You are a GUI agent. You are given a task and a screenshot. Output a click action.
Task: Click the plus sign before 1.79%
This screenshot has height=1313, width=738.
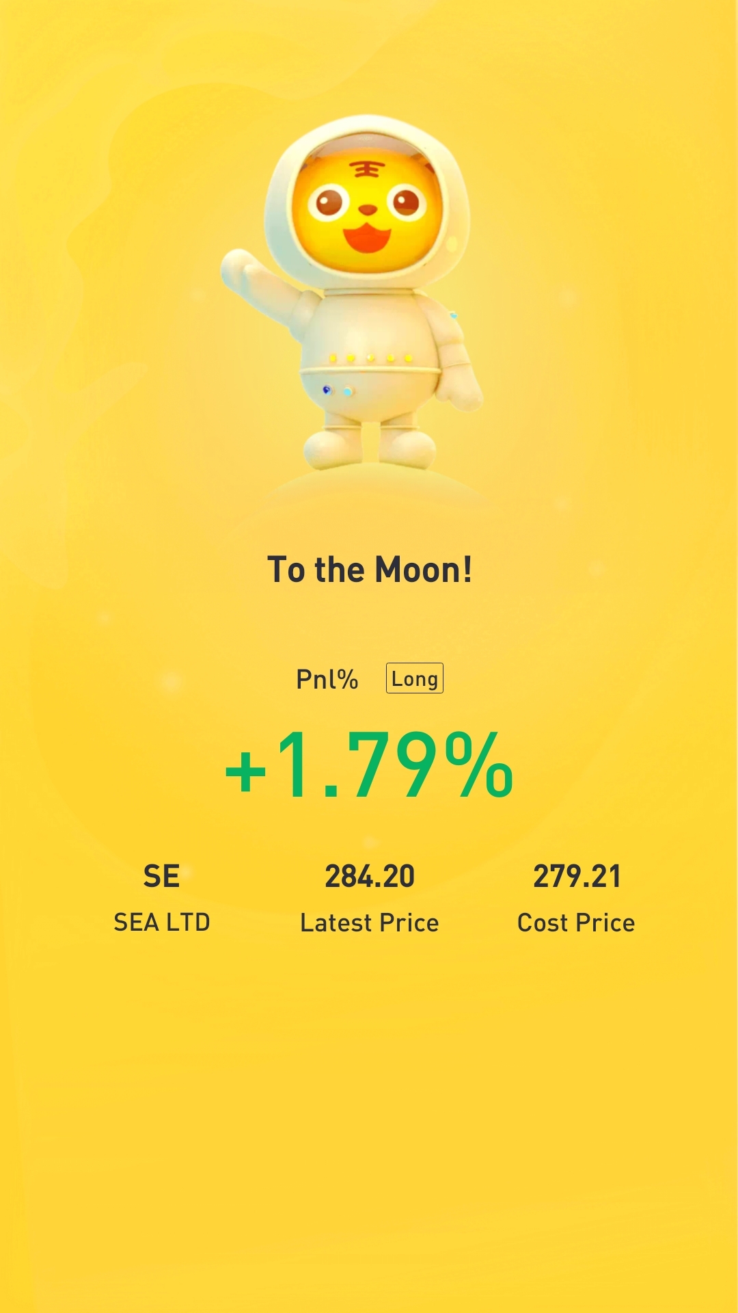[245, 771]
